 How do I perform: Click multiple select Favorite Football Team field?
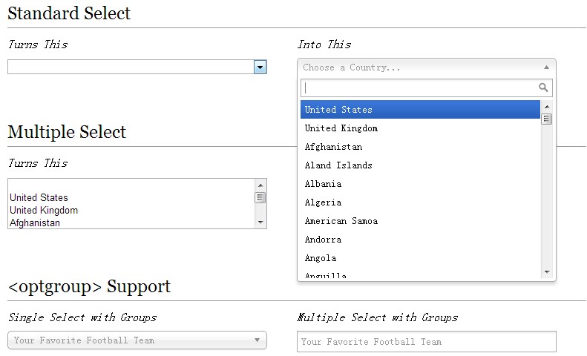point(426,342)
